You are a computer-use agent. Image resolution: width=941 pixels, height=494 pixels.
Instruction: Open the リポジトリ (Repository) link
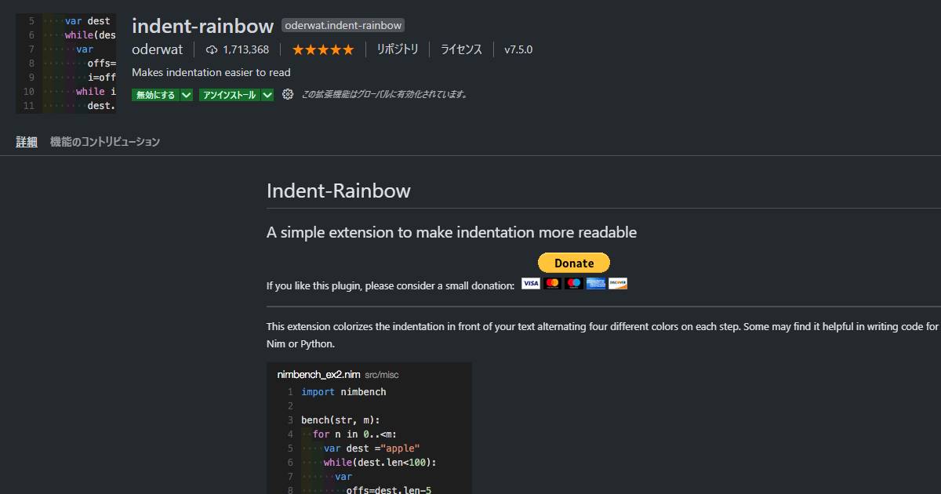click(x=398, y=49)
